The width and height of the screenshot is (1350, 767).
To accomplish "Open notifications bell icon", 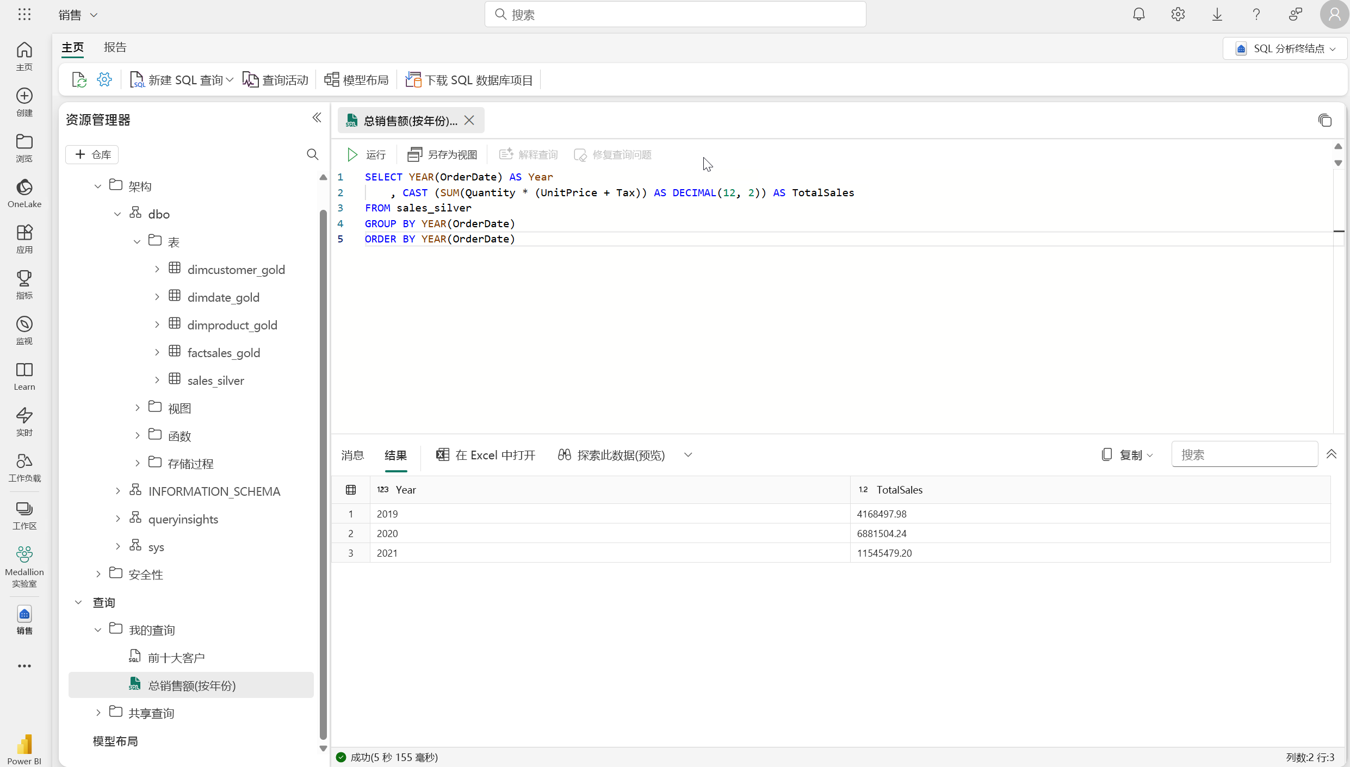I will [x=1139, y=15].
